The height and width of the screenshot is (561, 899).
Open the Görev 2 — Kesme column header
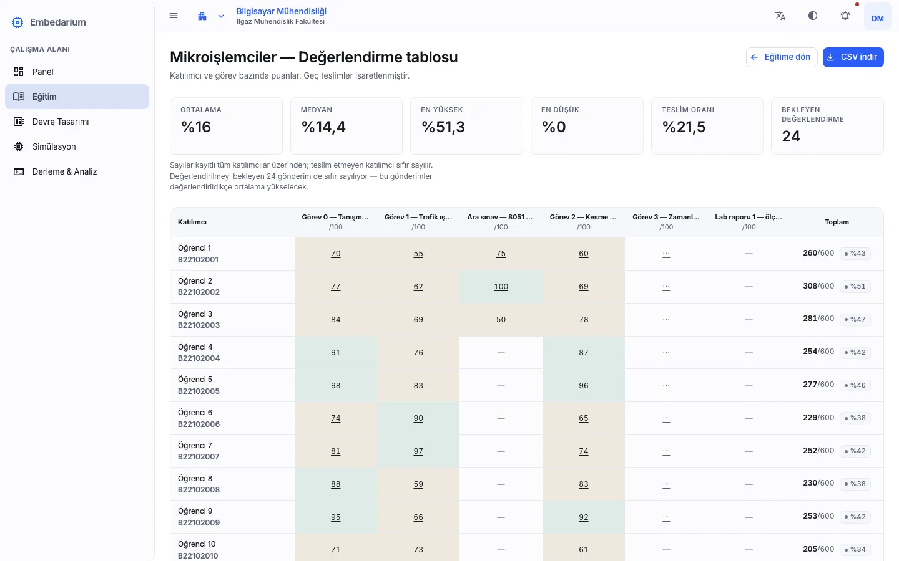[x=583, y=217]
